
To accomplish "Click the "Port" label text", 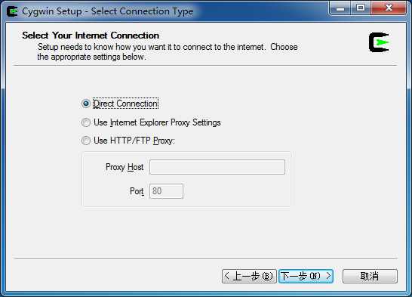I will tap(137, 191).
